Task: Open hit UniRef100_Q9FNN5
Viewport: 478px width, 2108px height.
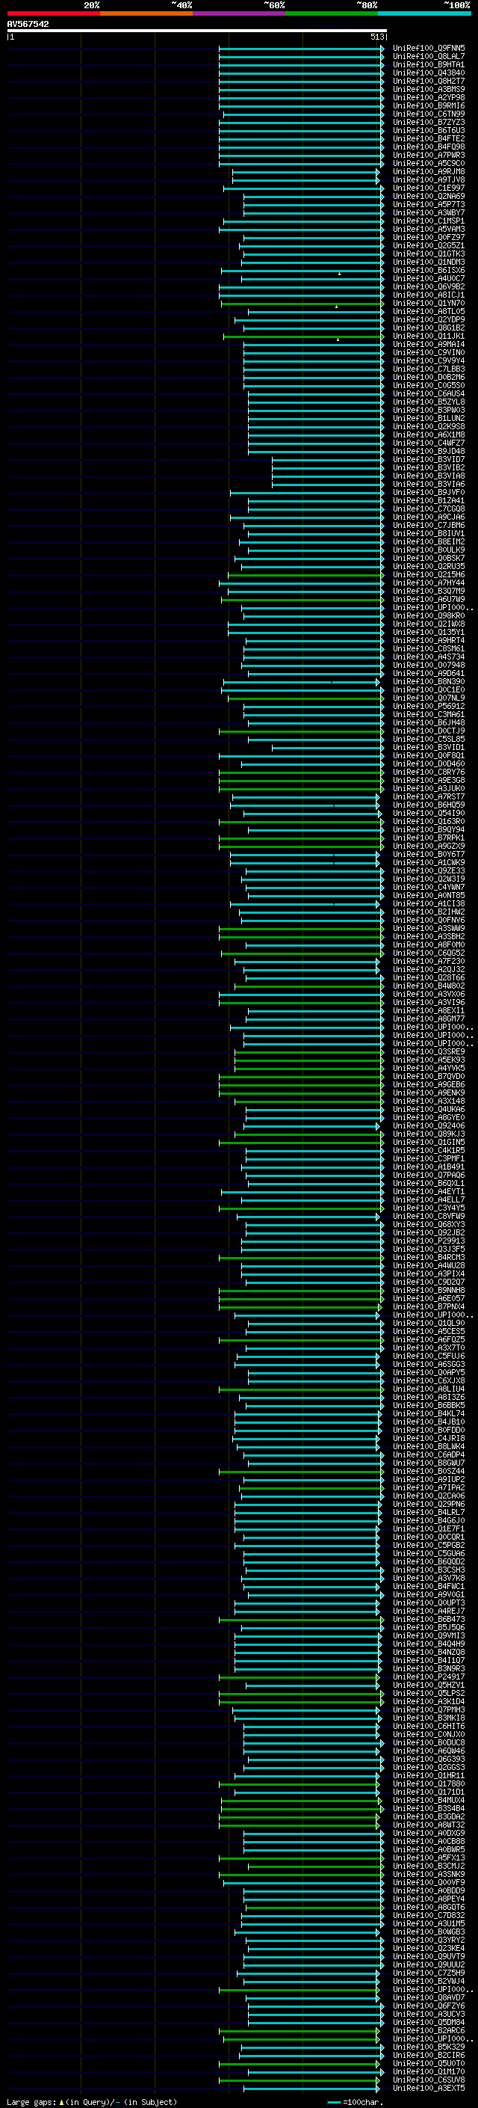Action: click(x=429, y=49)
